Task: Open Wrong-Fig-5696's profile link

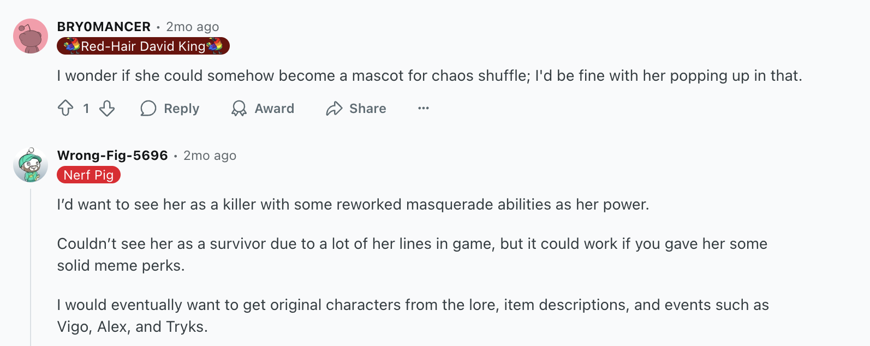Action: [x=112, y=155]
